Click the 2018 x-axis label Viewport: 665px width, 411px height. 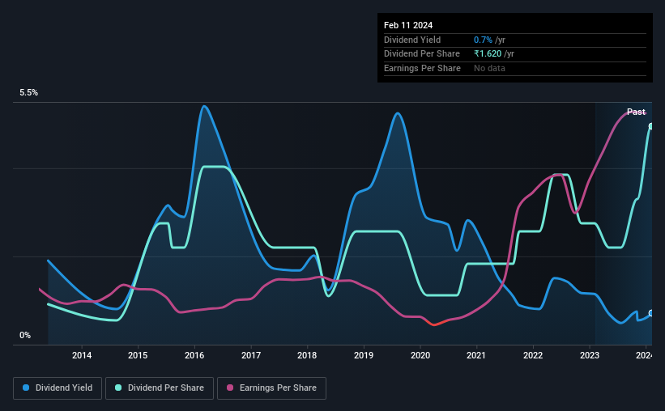coord(307,355)
